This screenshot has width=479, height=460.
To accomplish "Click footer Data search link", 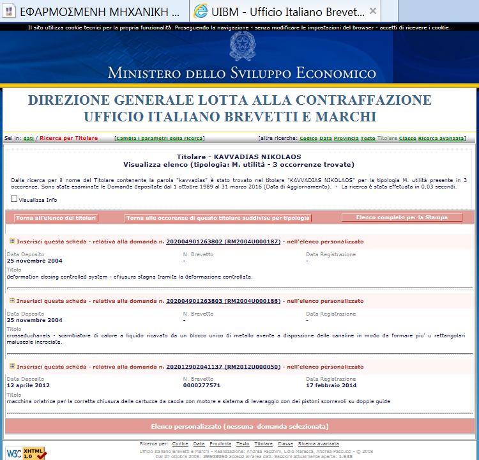I will coord(199,444).
